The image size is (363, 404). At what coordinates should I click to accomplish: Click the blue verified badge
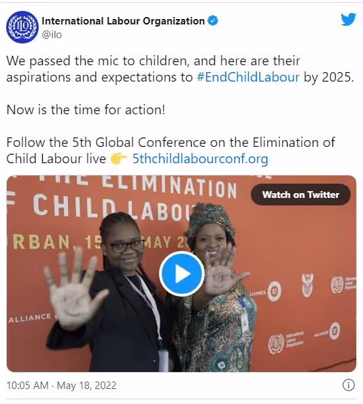click(x=213, y=20)
